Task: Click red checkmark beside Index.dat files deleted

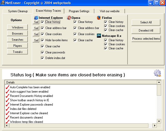Action: click(x=7, y=109)
